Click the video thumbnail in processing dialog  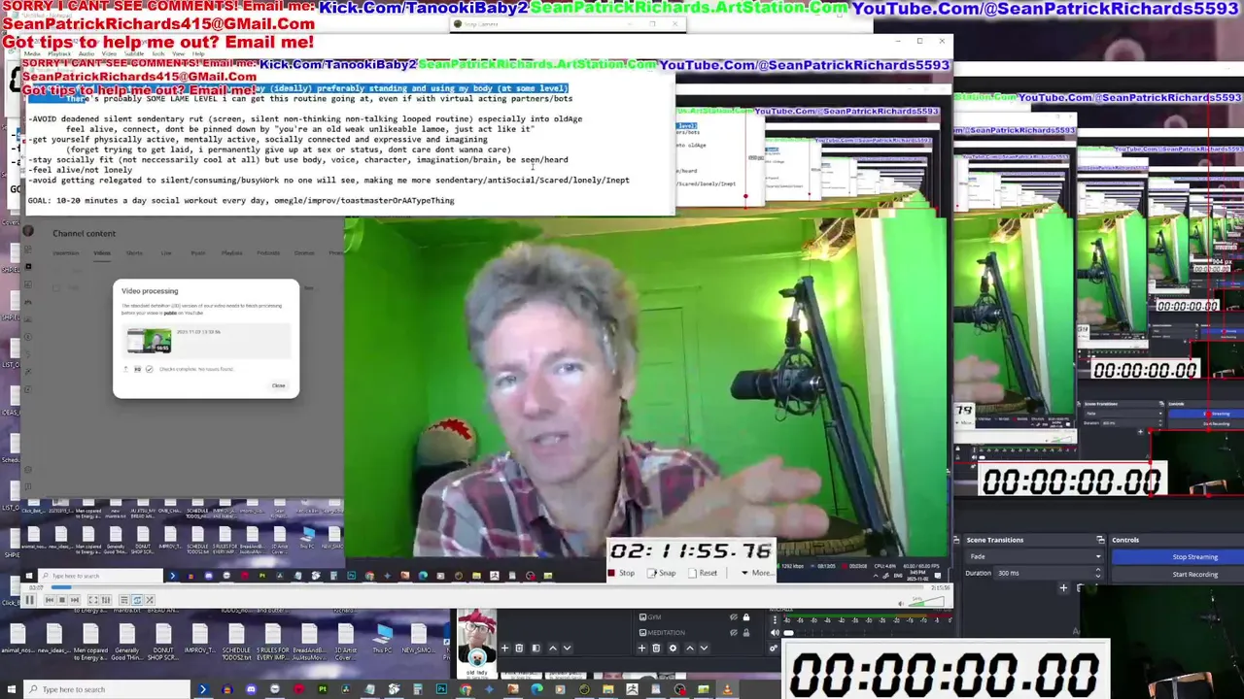click(x=149, y=341)
